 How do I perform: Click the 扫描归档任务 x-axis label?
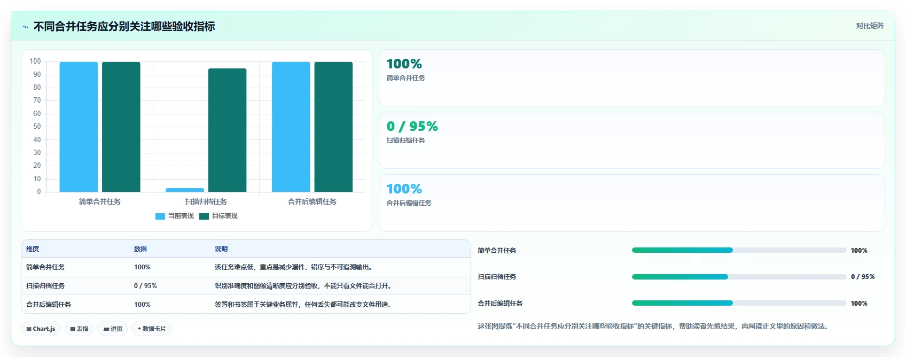206,201
